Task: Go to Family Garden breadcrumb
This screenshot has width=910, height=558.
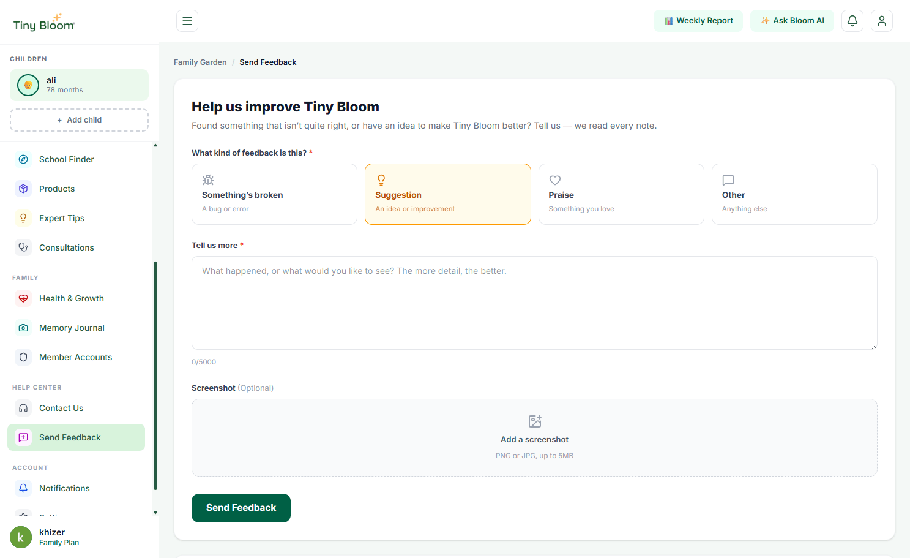Action: (x=200, y=62)
